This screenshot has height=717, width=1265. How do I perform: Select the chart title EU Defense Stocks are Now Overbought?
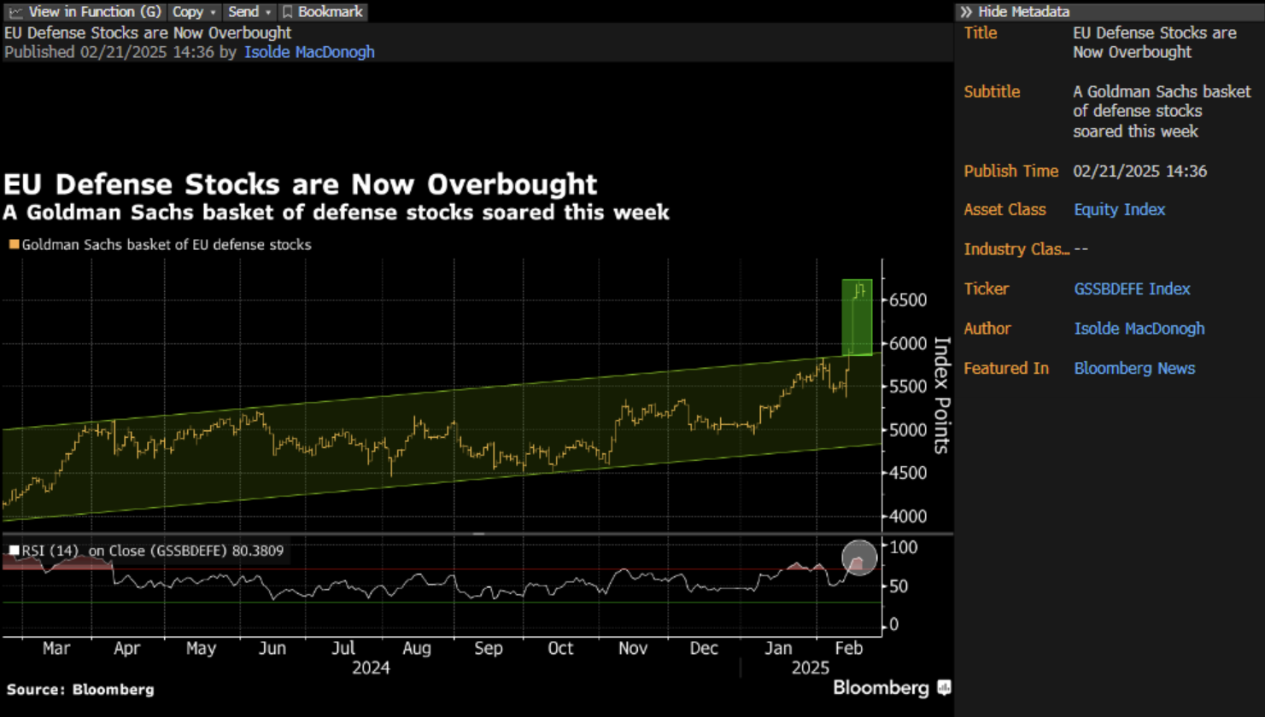tap(301, 184)
